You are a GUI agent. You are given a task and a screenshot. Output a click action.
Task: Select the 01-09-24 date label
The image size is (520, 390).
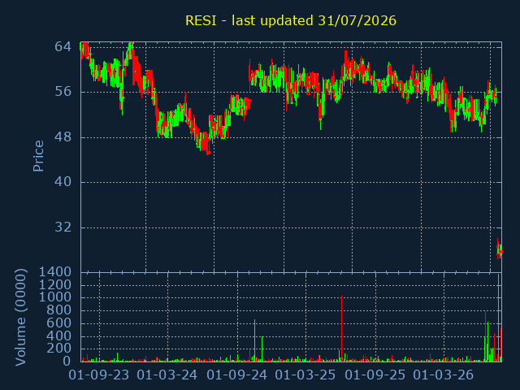(x=236, y=375)
